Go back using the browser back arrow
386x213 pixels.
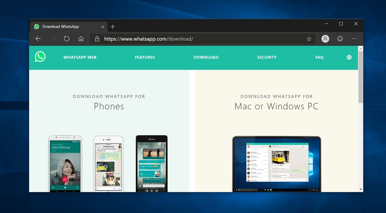click(38, 39)
